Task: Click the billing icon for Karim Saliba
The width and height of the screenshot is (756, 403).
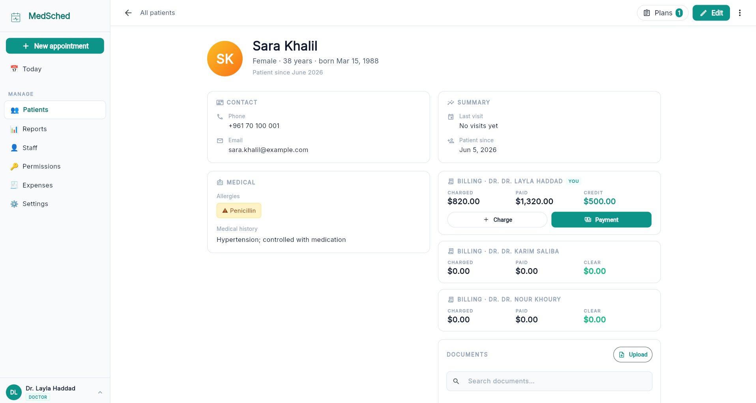Action: pyautogui.click(x=451, y=251)
